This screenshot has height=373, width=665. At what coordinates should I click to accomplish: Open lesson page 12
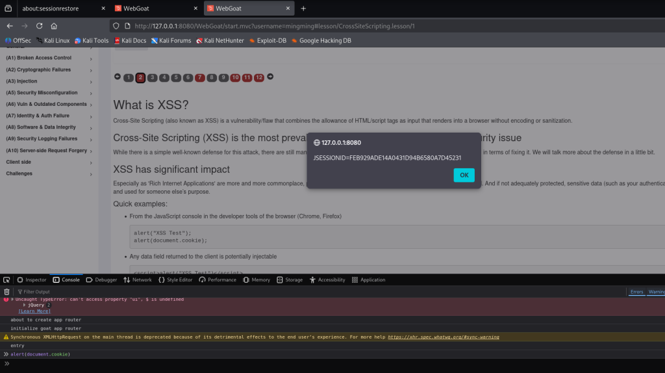pos(259,78)
